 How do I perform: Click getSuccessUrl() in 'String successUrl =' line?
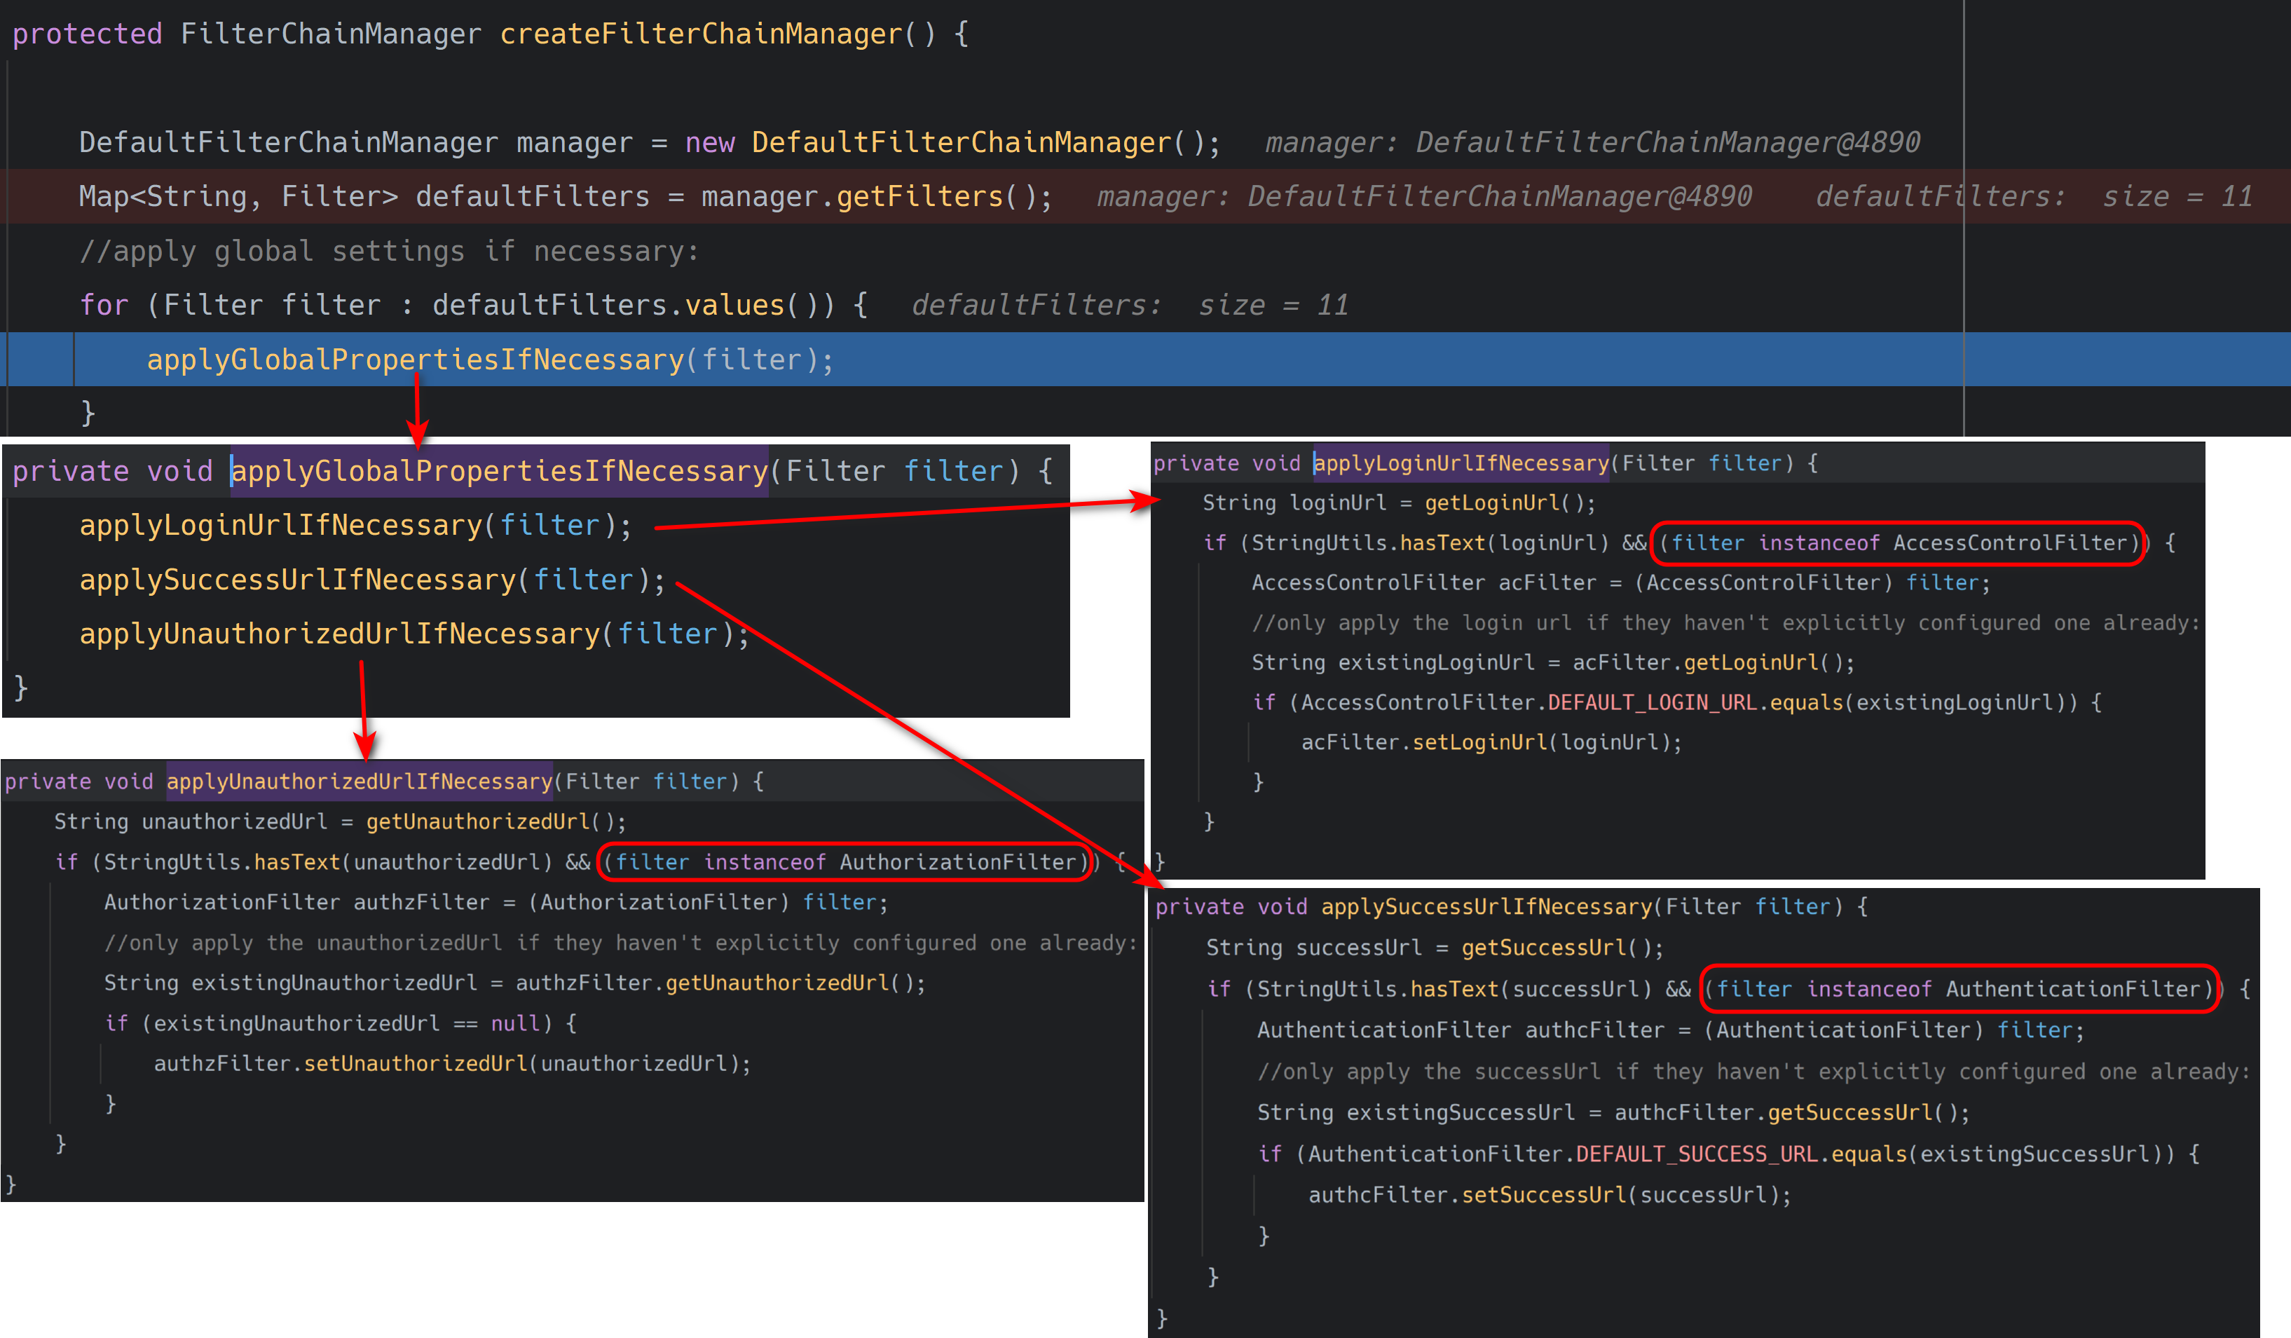[1557, 947]
